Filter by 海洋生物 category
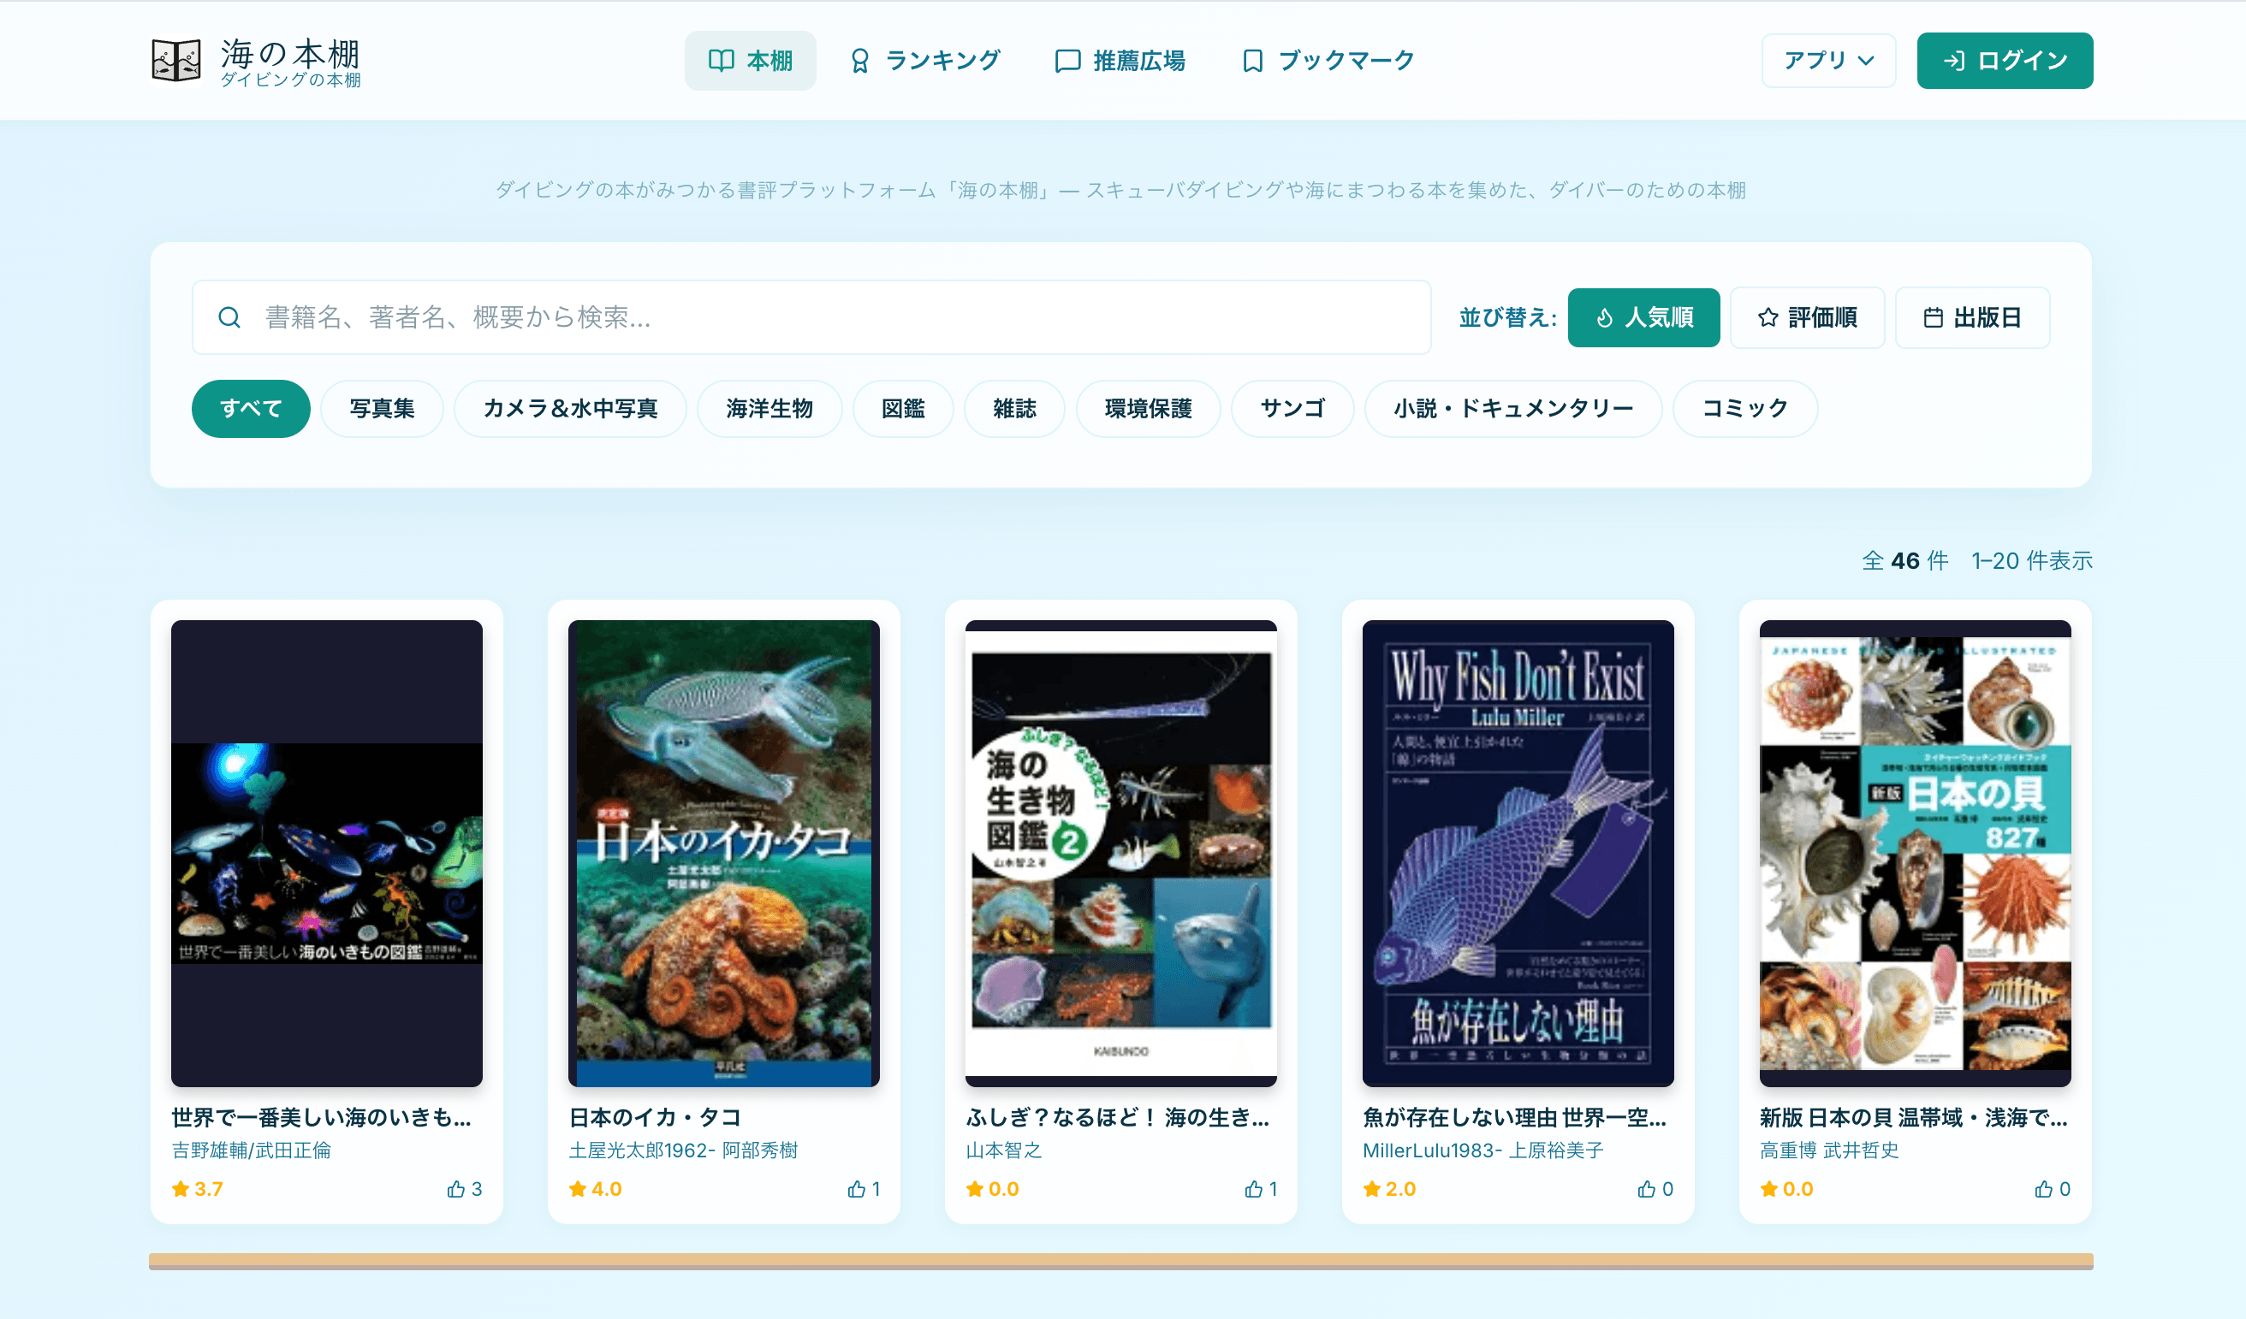The width and height of the screenshot is (2246, 1319). click(769, 409)
